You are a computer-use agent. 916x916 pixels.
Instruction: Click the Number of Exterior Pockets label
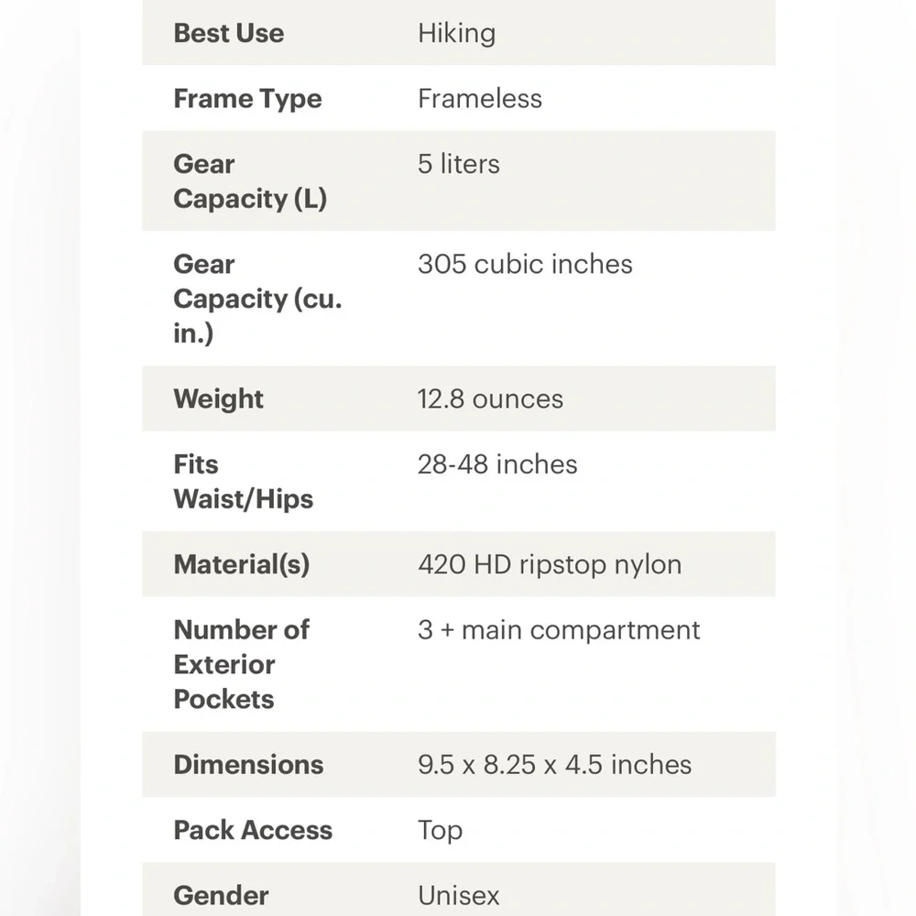coord(241,664)
